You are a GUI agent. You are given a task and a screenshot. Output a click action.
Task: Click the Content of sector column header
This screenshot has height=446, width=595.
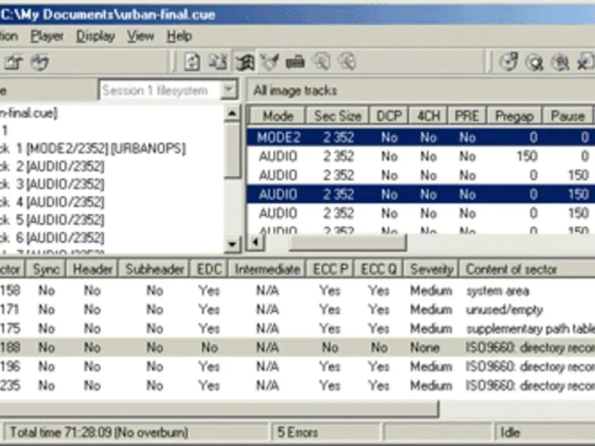click(527, 269)
